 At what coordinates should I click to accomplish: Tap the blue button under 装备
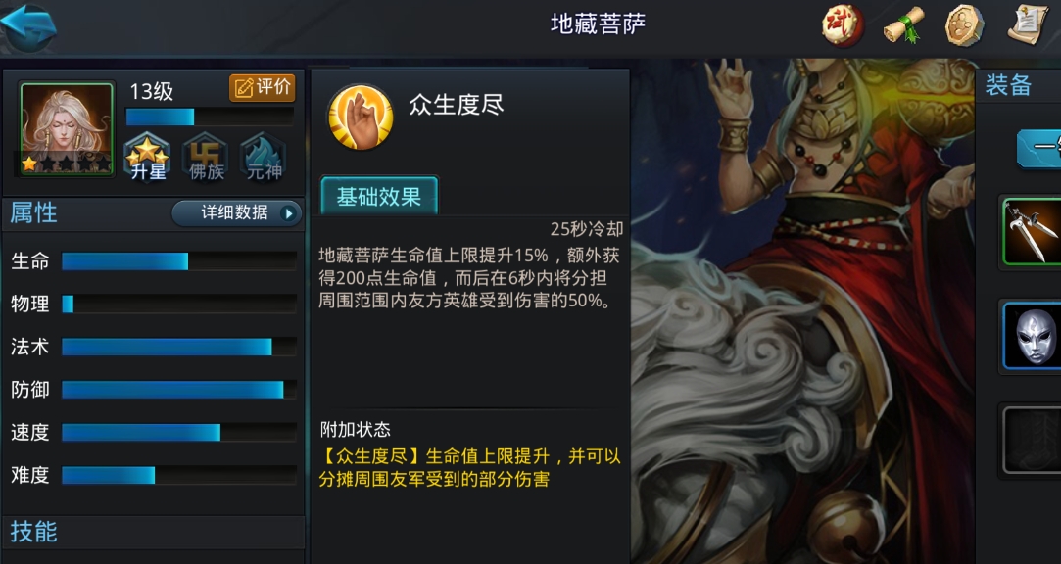tap(1038, 148)
